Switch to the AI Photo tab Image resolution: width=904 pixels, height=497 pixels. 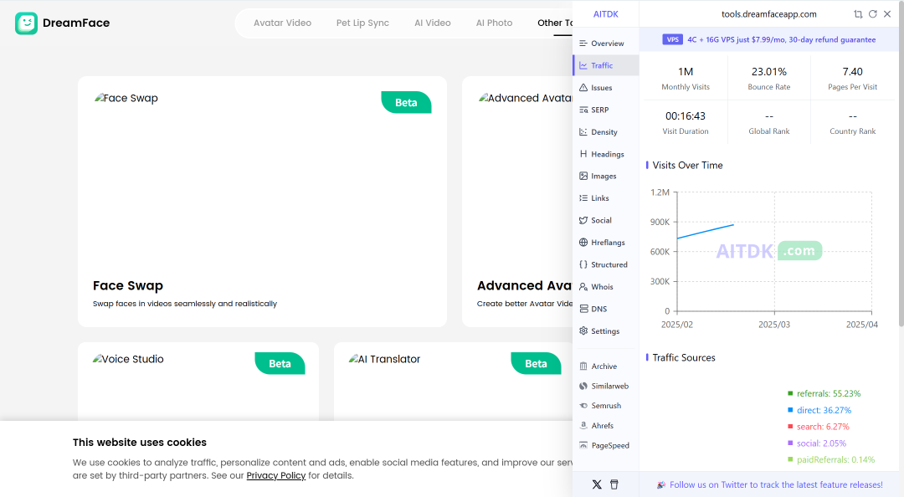click(x=494, y=23)
